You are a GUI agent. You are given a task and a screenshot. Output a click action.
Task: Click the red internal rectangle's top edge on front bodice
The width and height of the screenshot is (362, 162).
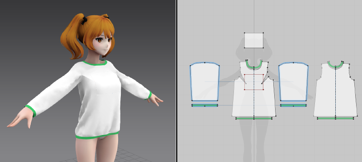(254, 74)
